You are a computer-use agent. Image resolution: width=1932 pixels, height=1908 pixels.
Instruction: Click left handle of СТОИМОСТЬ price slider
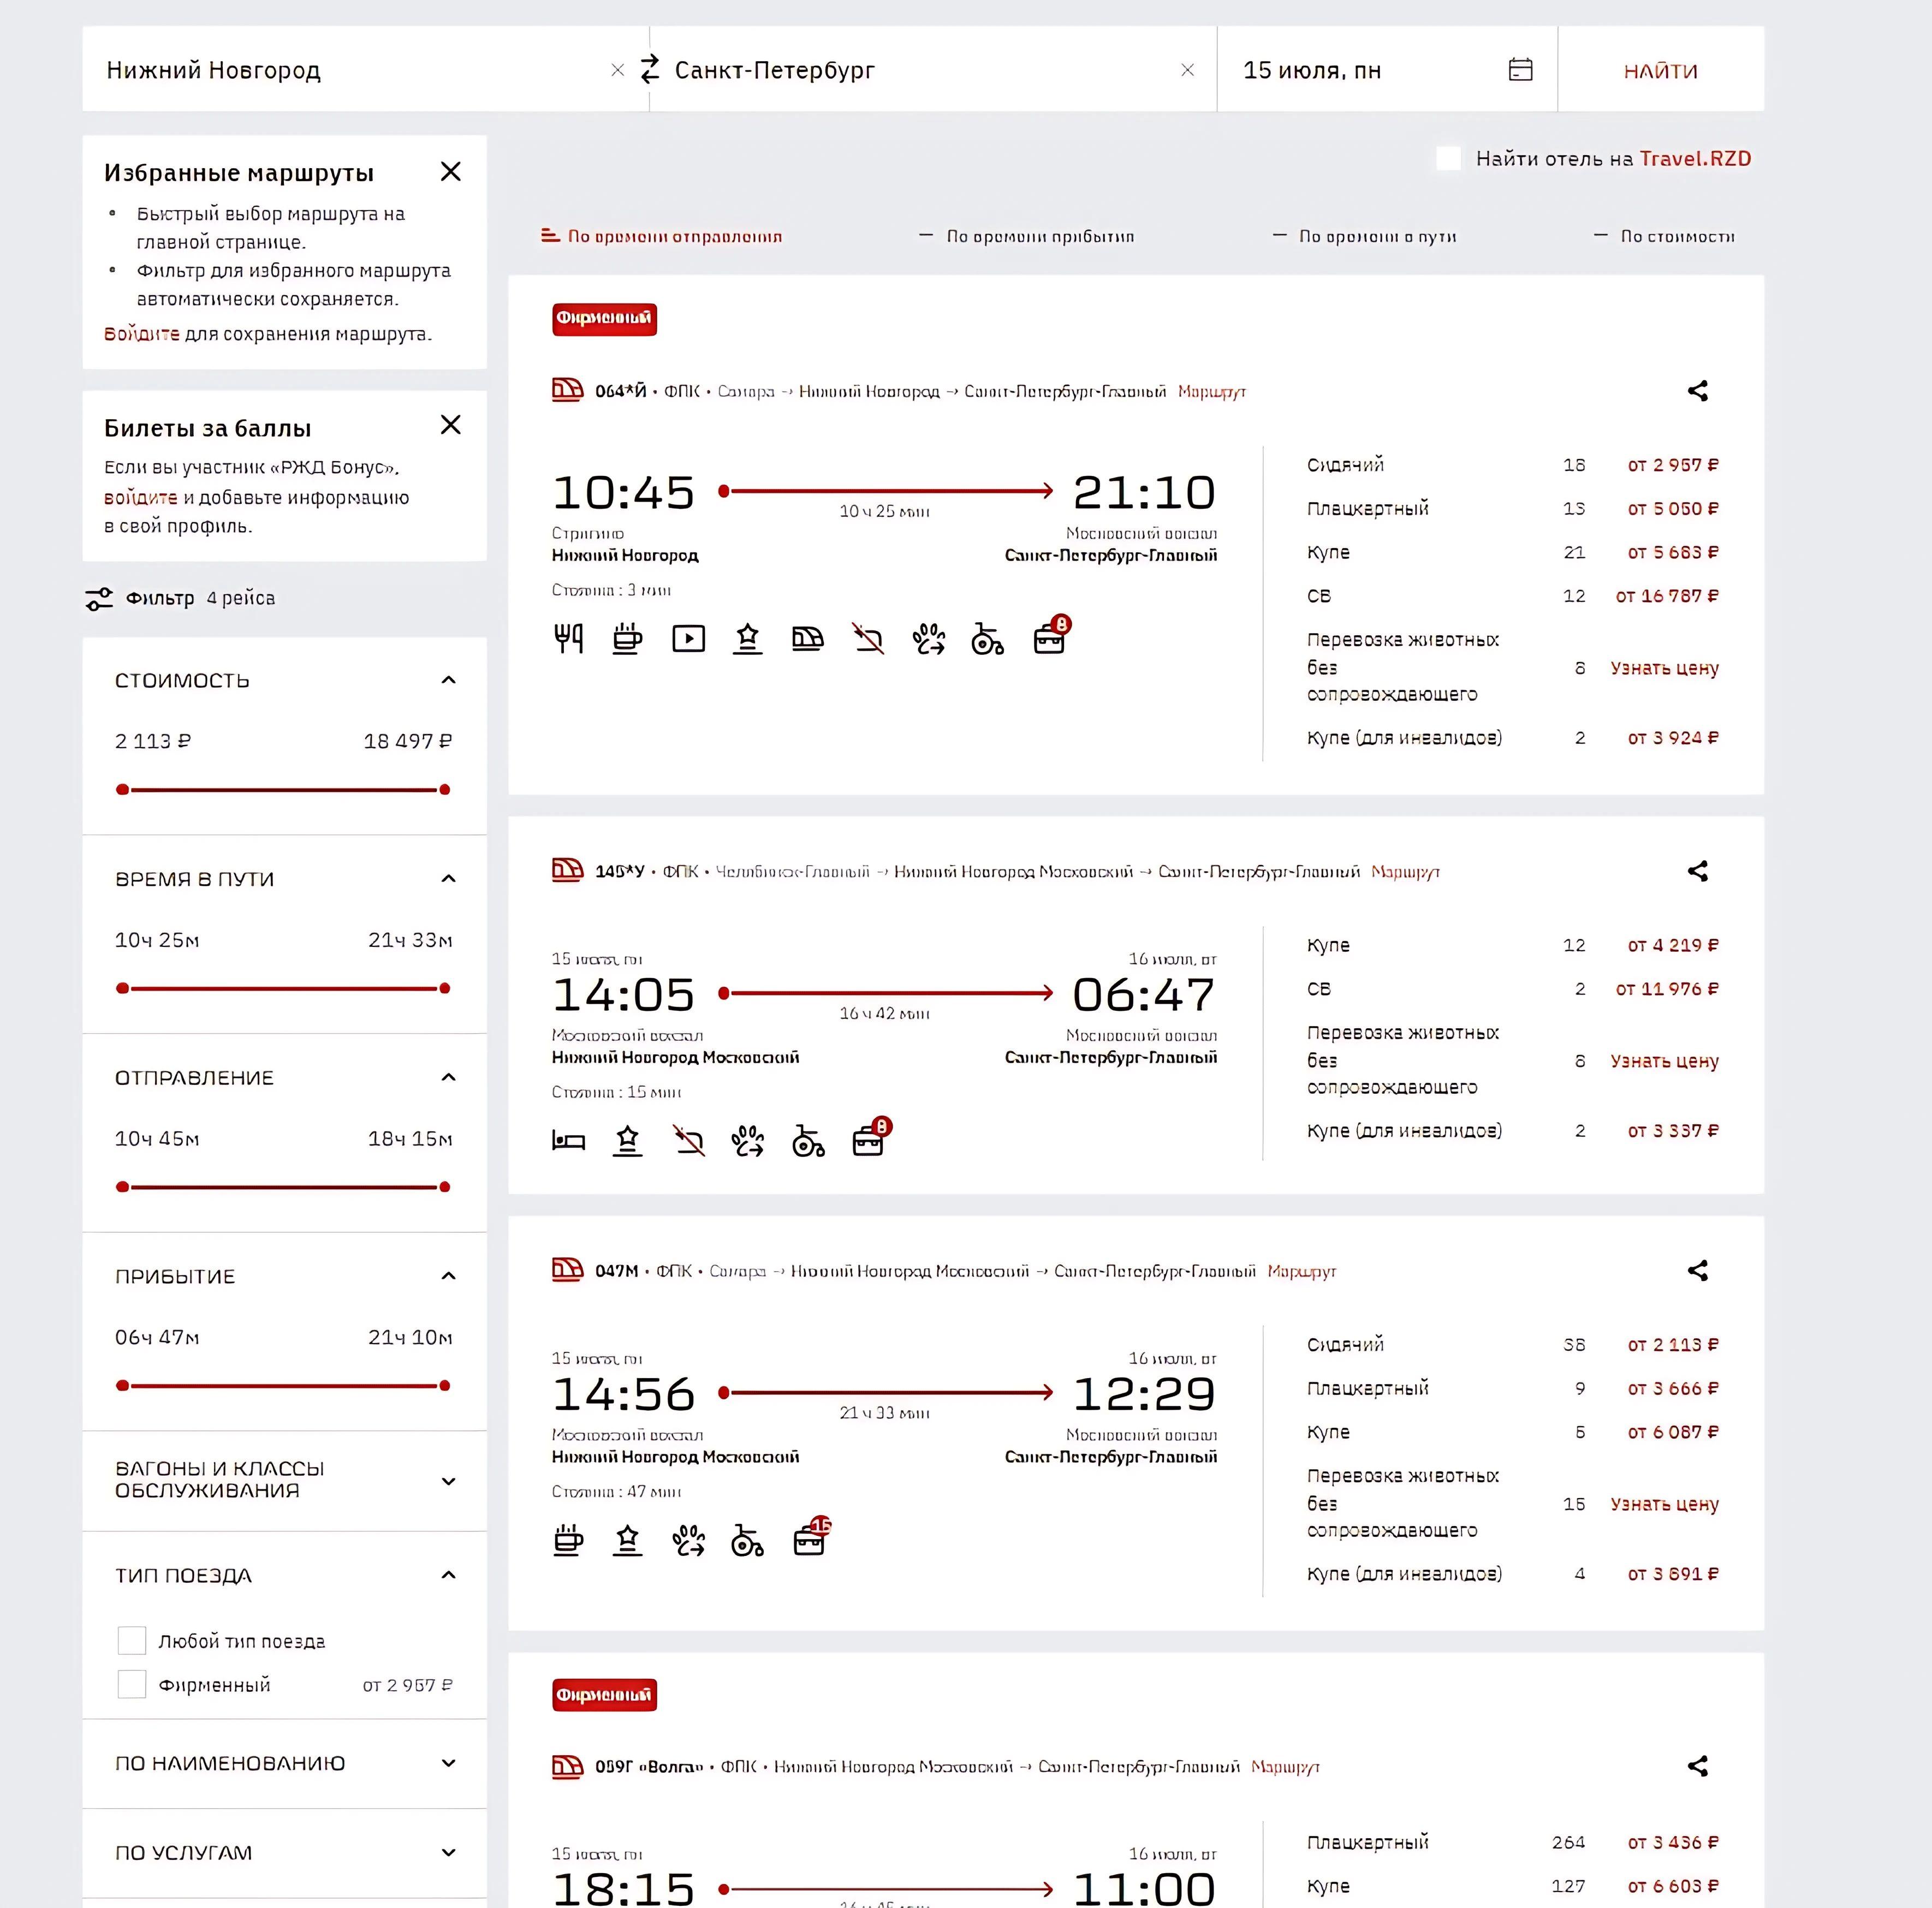coord(122,790)
